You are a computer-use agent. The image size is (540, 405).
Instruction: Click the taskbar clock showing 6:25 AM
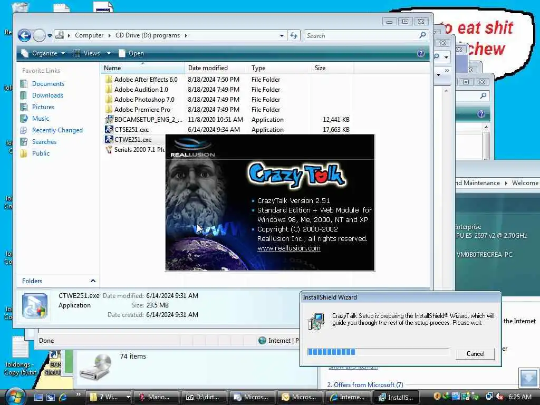(x=519, y=397)
